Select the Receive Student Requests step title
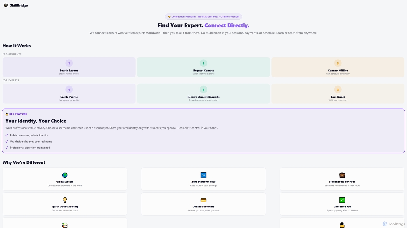Image resolution: width=407 pixels, height=228 pixels. coord(203,97)
